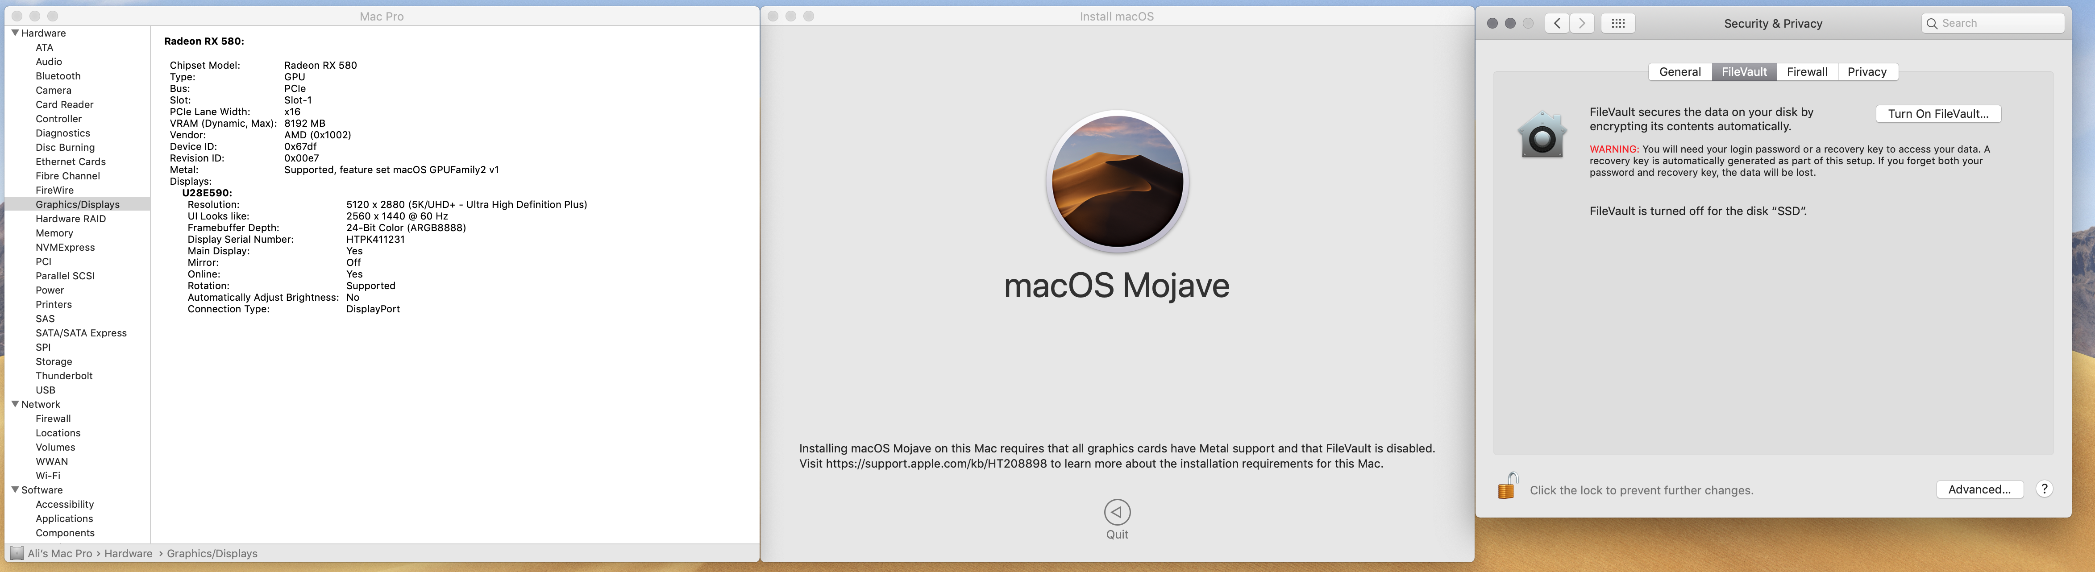Collapse the Software section triangle

(x=15, y=490)
